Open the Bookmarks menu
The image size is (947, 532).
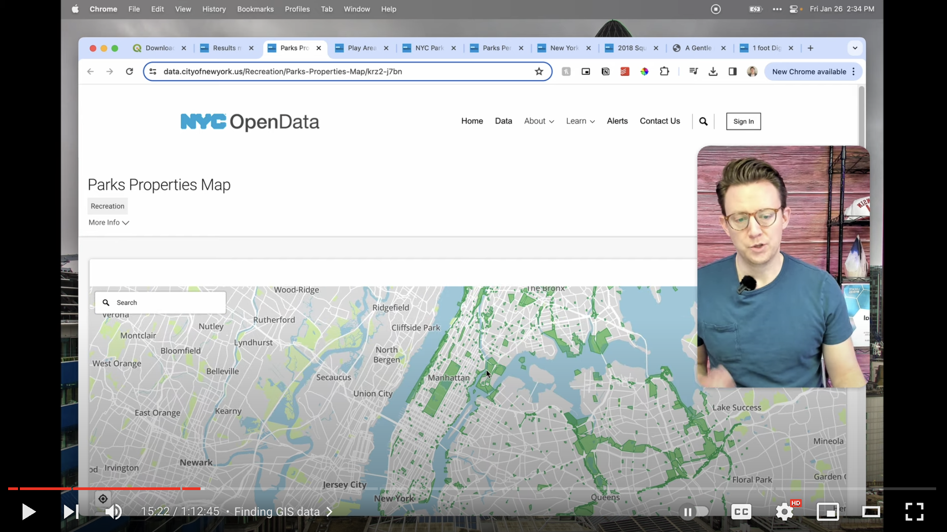click(x=255, y=9)
